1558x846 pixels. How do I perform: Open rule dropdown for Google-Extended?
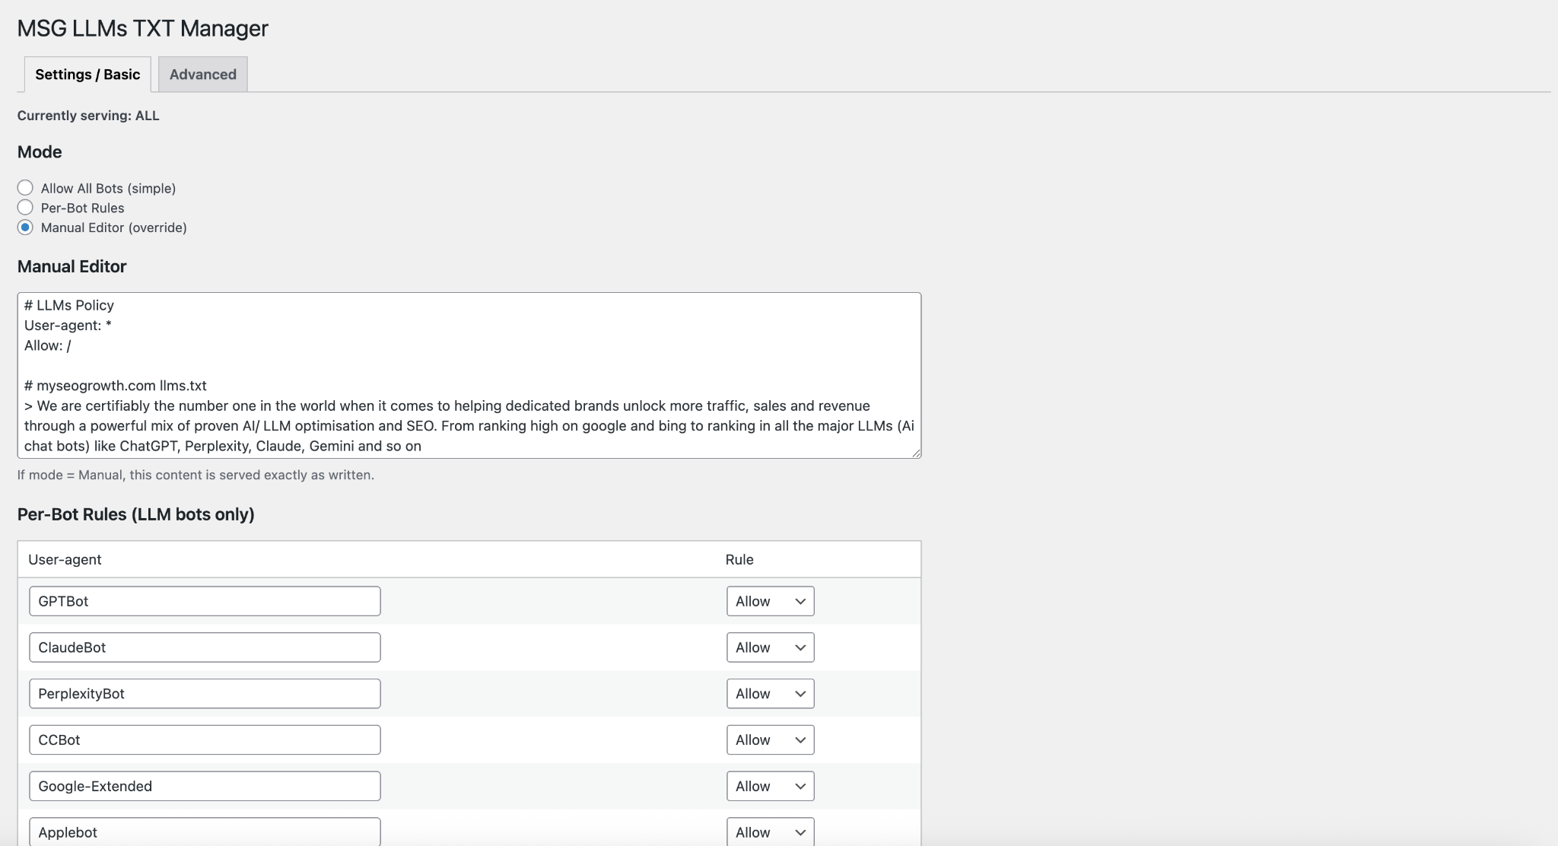pos(770,787)
